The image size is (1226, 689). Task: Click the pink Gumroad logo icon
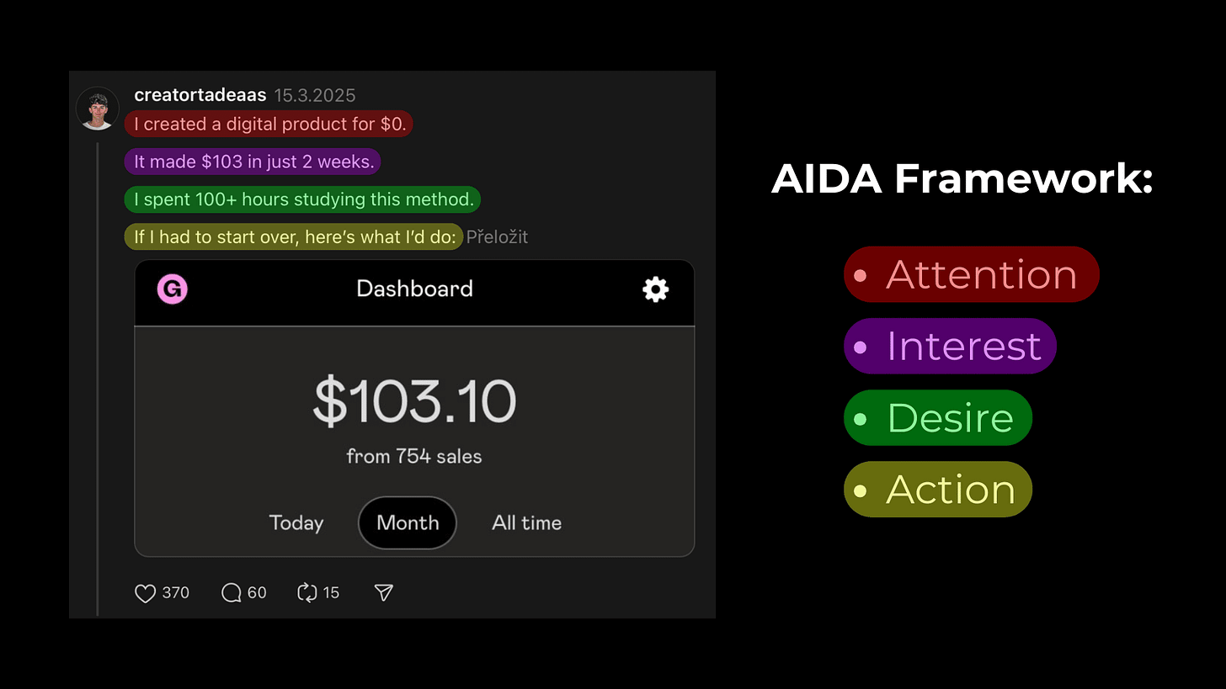click(x=172, y=289)
